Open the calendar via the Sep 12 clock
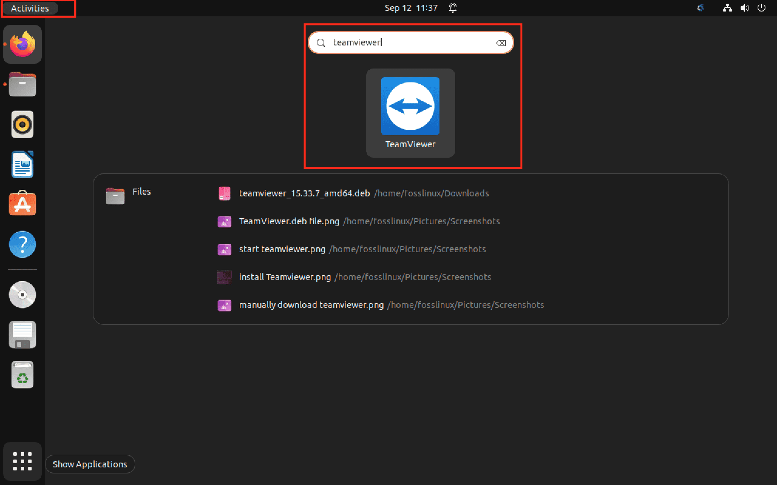The height and width of the screenshot is (485, 777). pos(411,8)
